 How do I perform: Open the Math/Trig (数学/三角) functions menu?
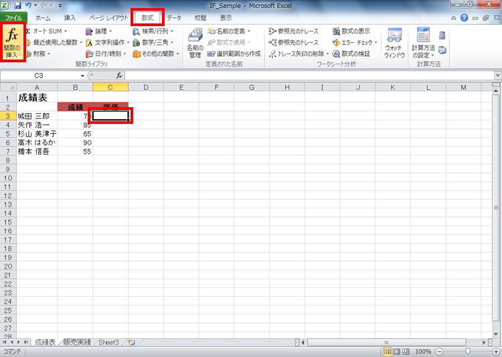(153, 42)
